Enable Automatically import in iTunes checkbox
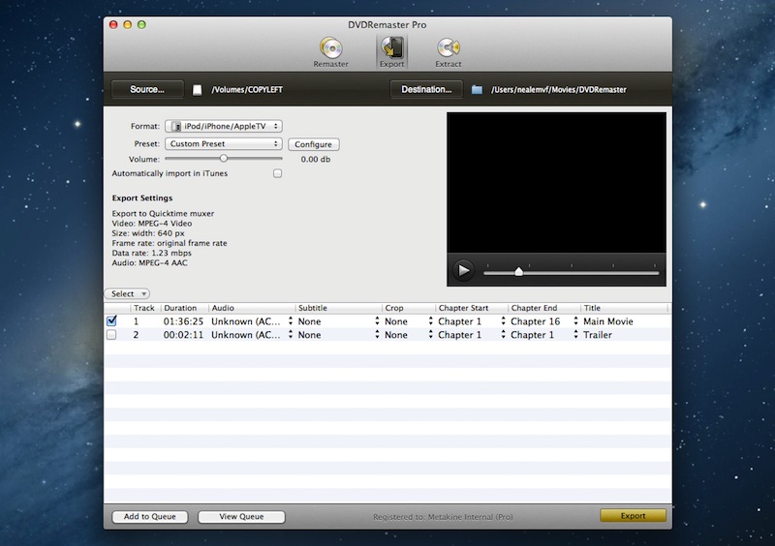Screen dimensions: 775x546 point(277,173)
